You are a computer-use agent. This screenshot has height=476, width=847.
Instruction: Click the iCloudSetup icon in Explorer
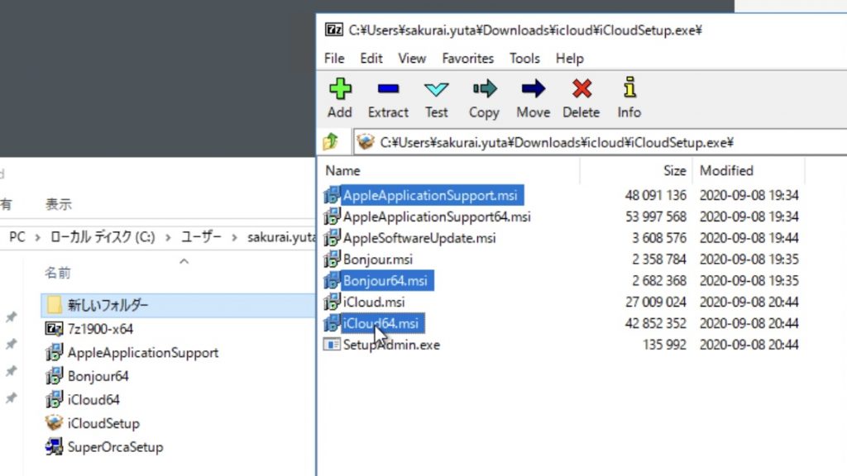pos(54,423)
